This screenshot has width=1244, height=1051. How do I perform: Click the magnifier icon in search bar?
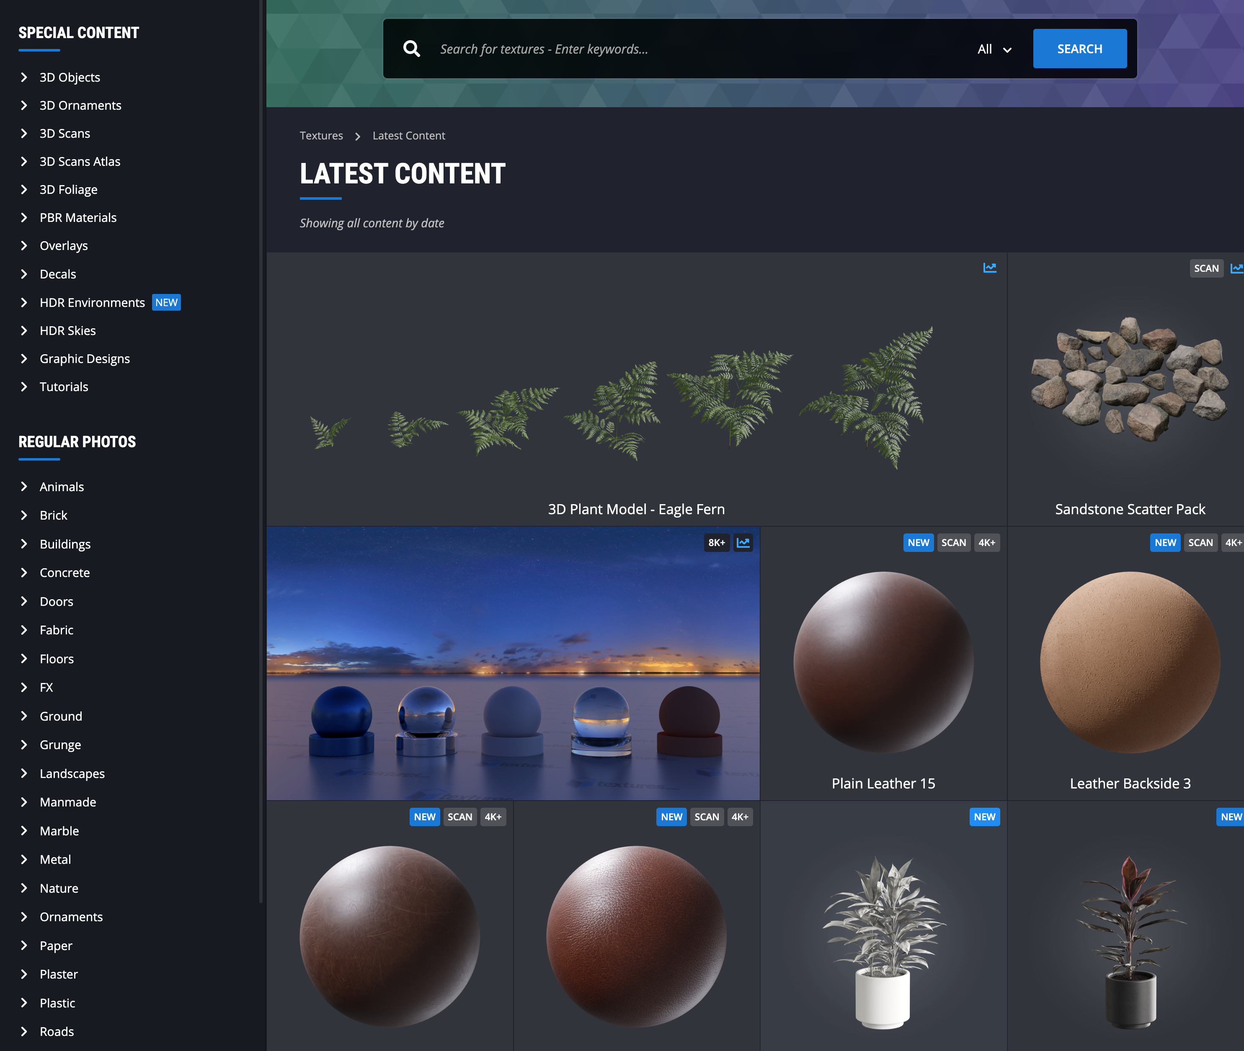411,49
